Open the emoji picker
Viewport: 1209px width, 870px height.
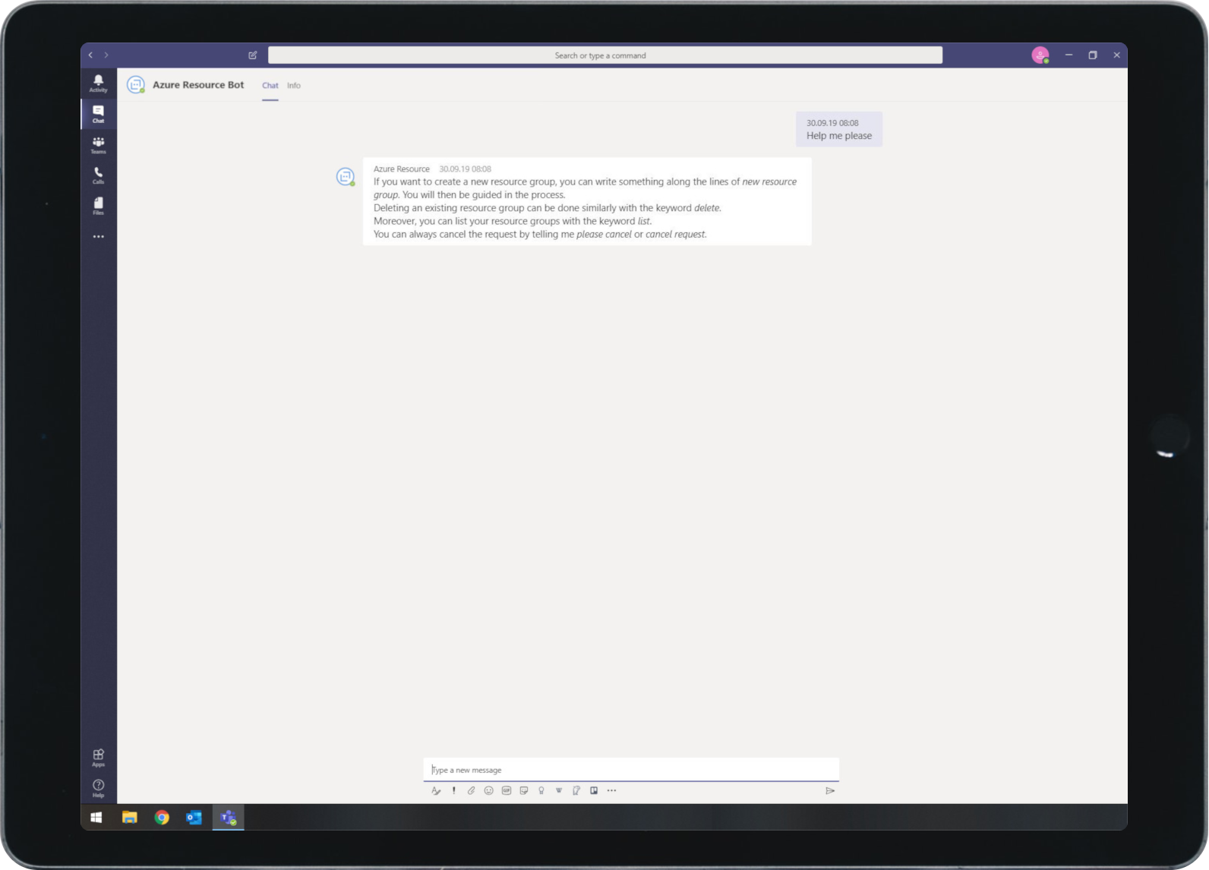click(x=488, y=790)
